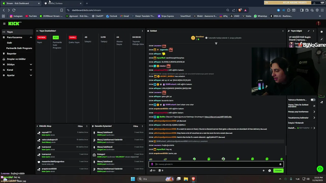Screen dimensions: 326x183
Task: Collapse the Para Kazanma section
Action: click(31, 37)
